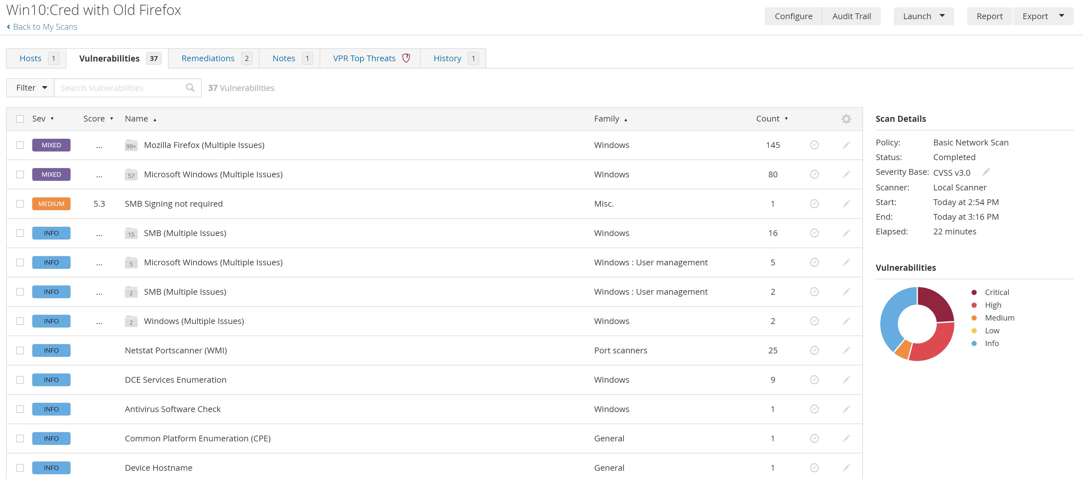Click the Critical color dot in the legend

tap(974, 292)
